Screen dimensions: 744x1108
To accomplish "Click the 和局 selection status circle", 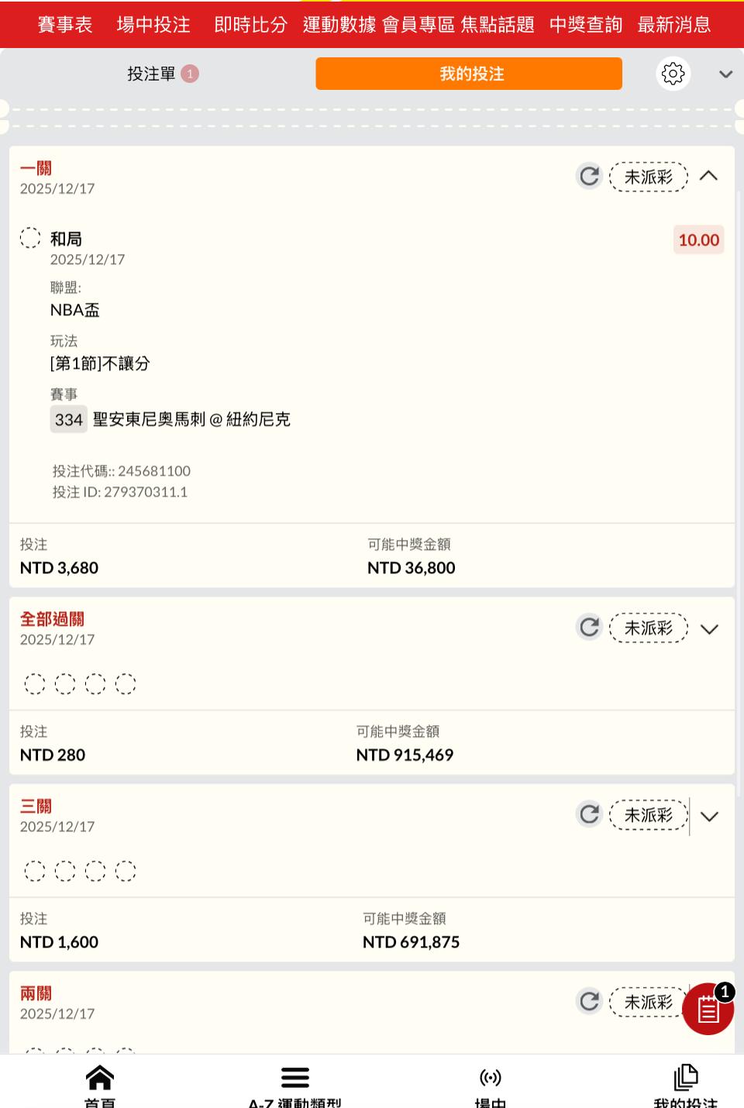I will coord(30,238).
